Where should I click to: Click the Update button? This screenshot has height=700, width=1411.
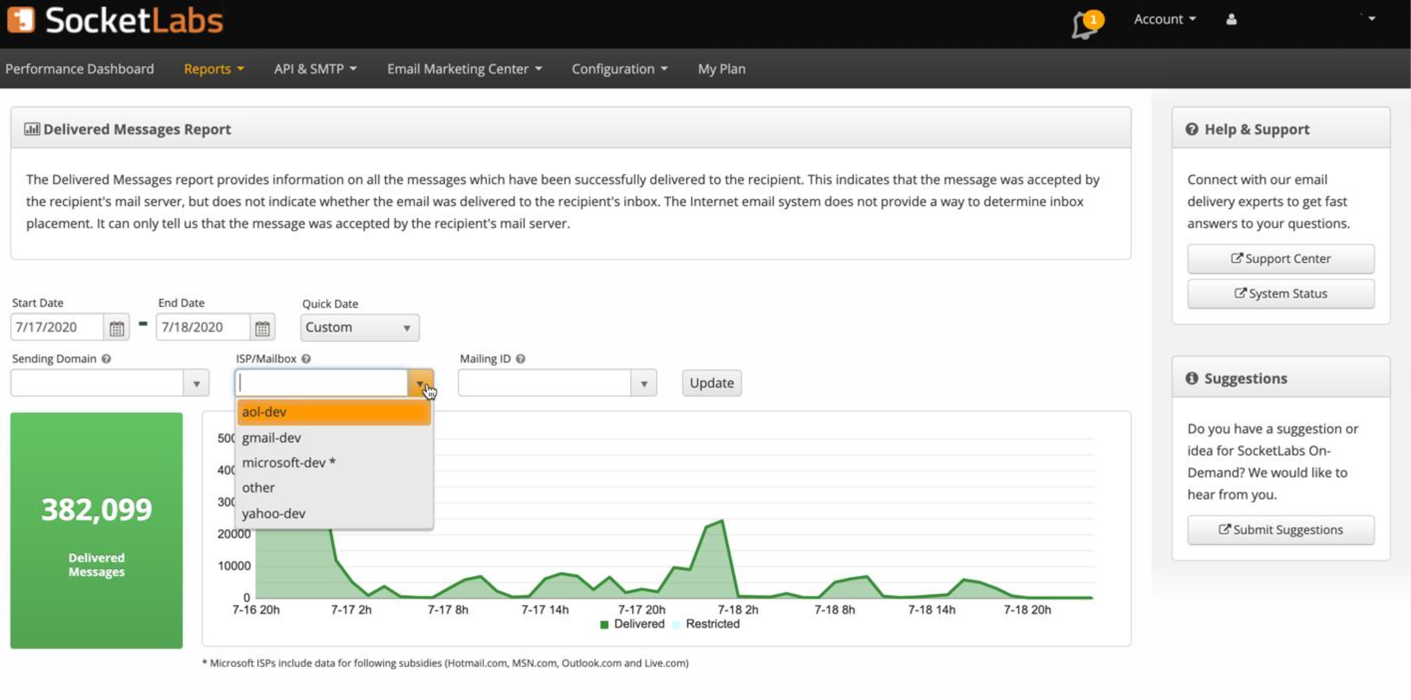tap(712, 383)
